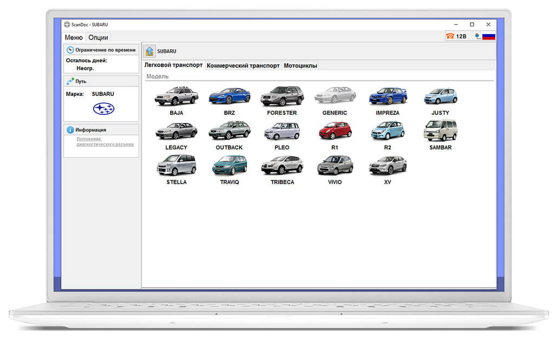Click the clock icon by Ограничение по времени
This screenshot has height=339, width=555.
click(x=70, y=50)
